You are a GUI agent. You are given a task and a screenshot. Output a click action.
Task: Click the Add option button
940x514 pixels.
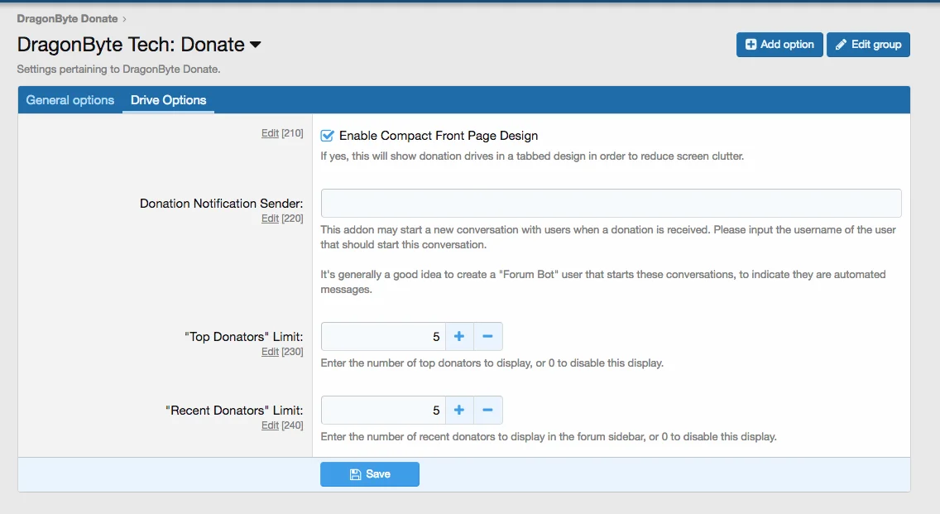[x=779, y=45]
